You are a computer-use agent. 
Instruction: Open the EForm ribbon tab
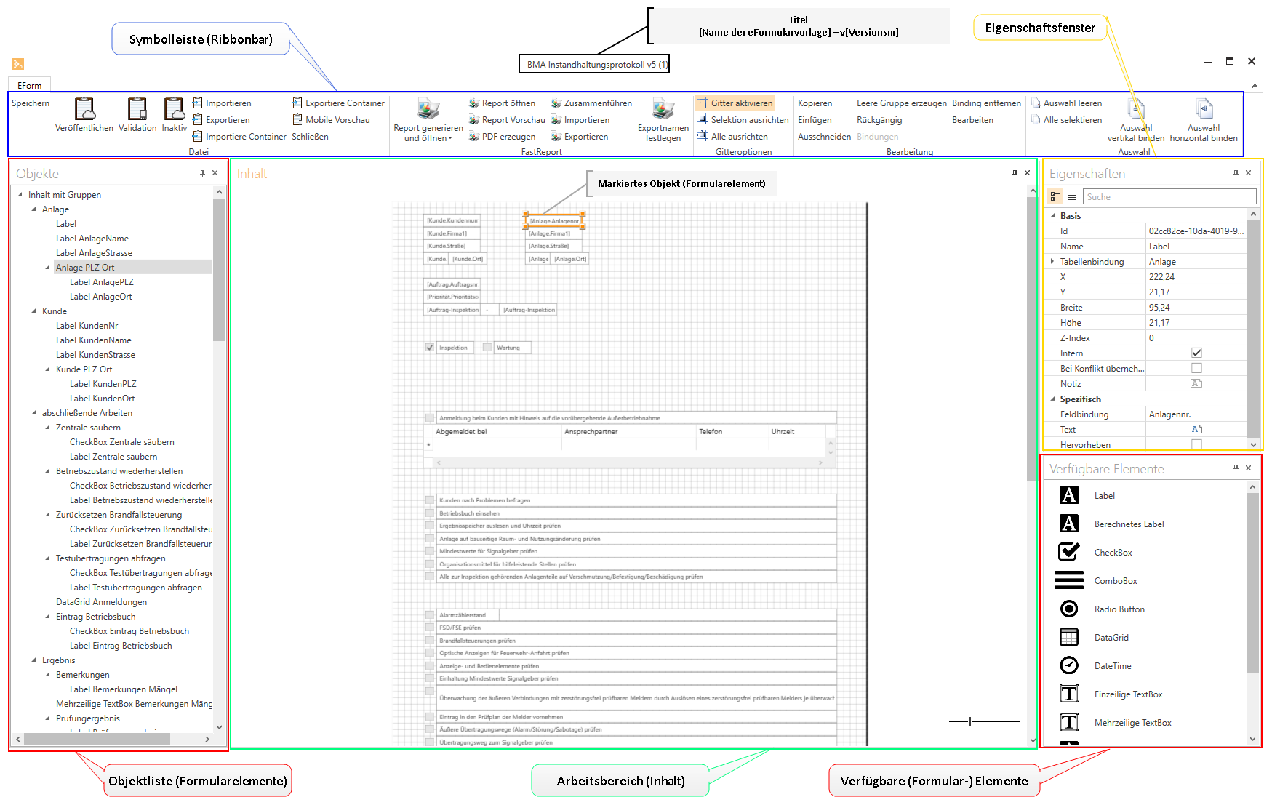click(30, 85)
